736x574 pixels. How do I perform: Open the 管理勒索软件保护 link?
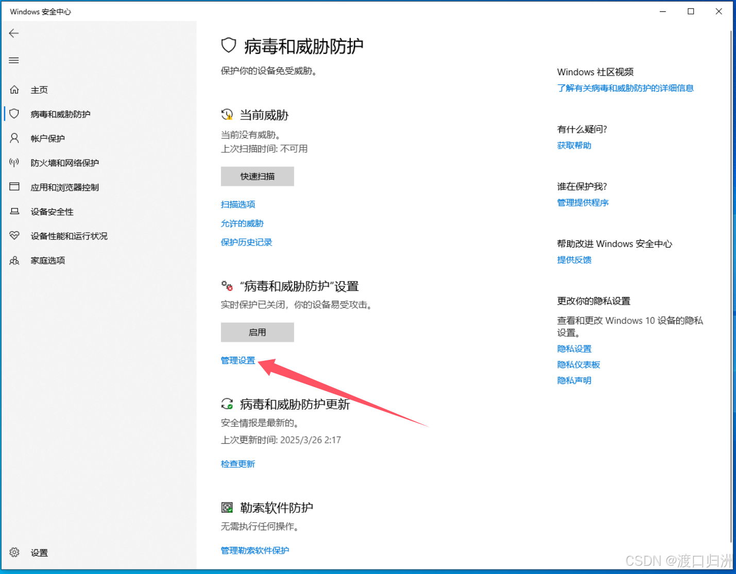[x=255, y=550]
